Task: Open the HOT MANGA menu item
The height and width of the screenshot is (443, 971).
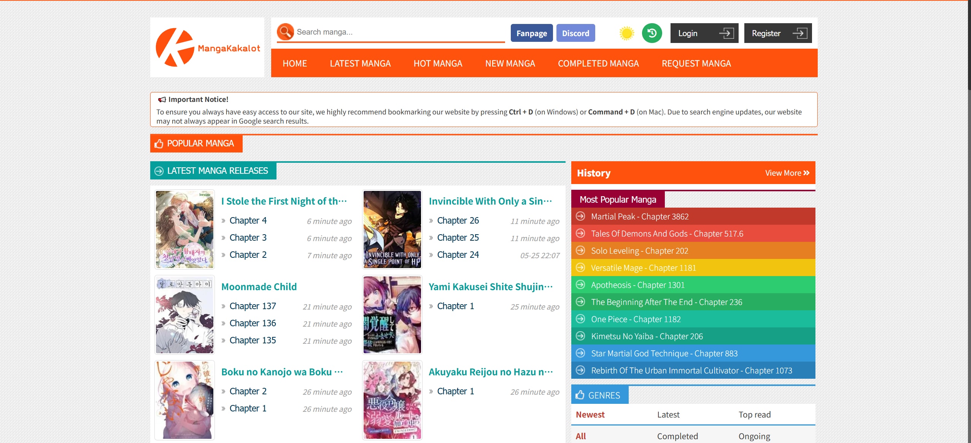Action: point(438,64)
